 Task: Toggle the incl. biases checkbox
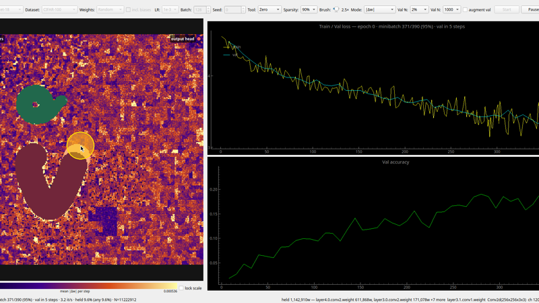pos(128,9)
